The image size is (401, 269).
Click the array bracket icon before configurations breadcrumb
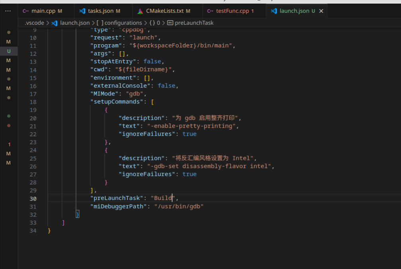tap(100, 23)
